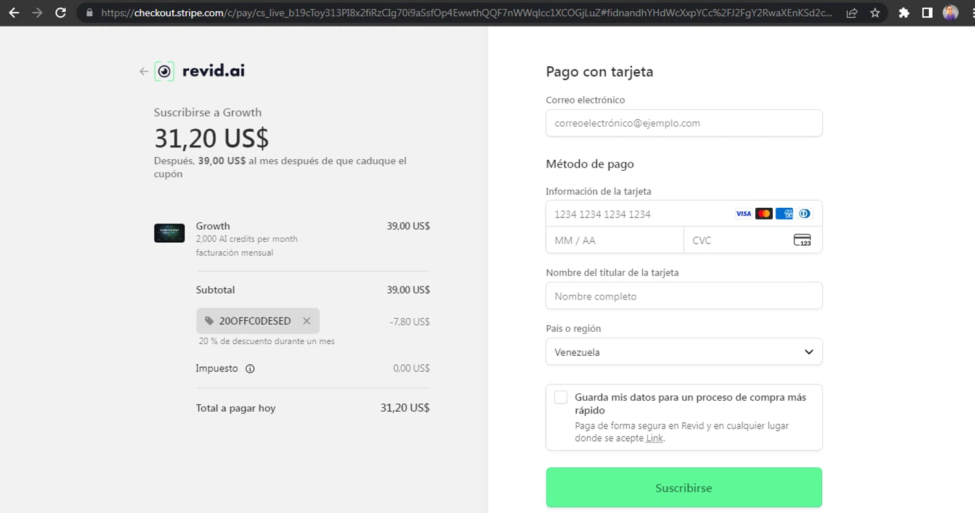
Task: Open the browser extensions puzzle icon
Action: click(x=903, y=12)
